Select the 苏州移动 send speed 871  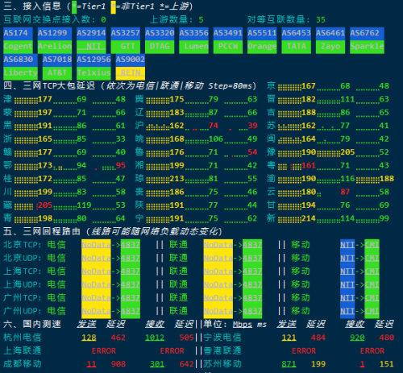pos(289,364)
